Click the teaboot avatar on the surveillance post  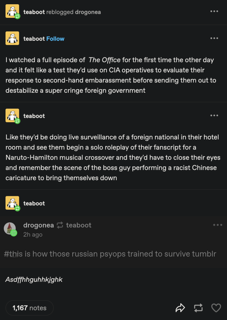point(12,116)
